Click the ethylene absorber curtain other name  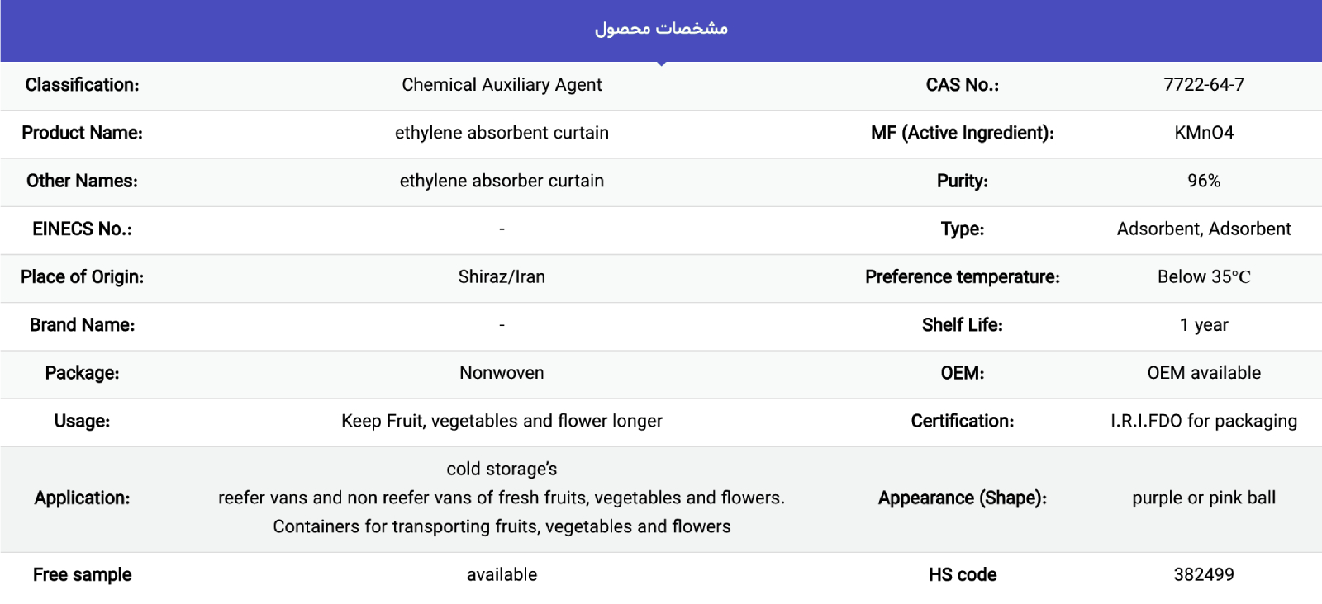click(x=502, y=181)
